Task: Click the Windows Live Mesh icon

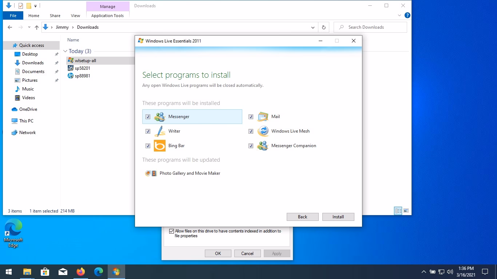Action: click(x=263, y=131)
